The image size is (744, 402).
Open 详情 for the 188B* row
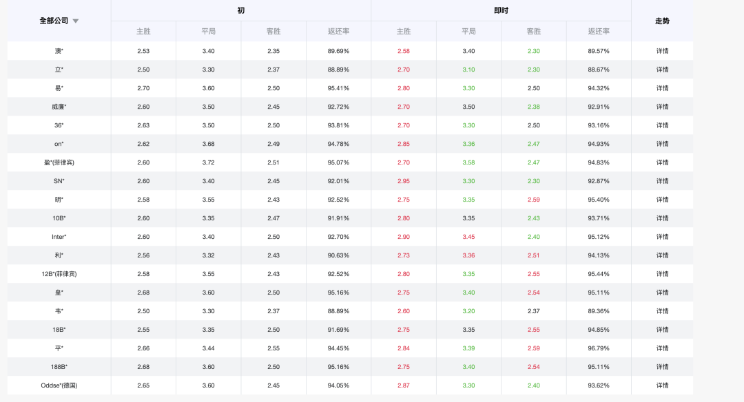point(662,367)
